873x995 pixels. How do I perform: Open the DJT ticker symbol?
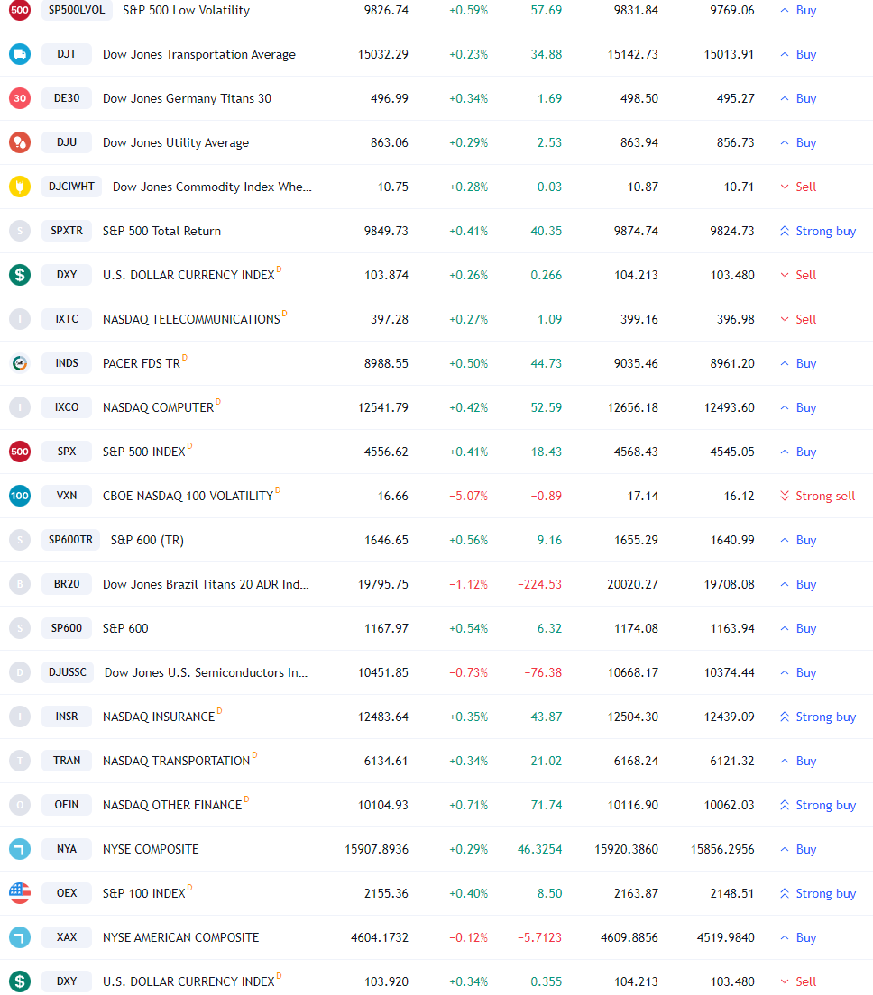click(67, 54)
